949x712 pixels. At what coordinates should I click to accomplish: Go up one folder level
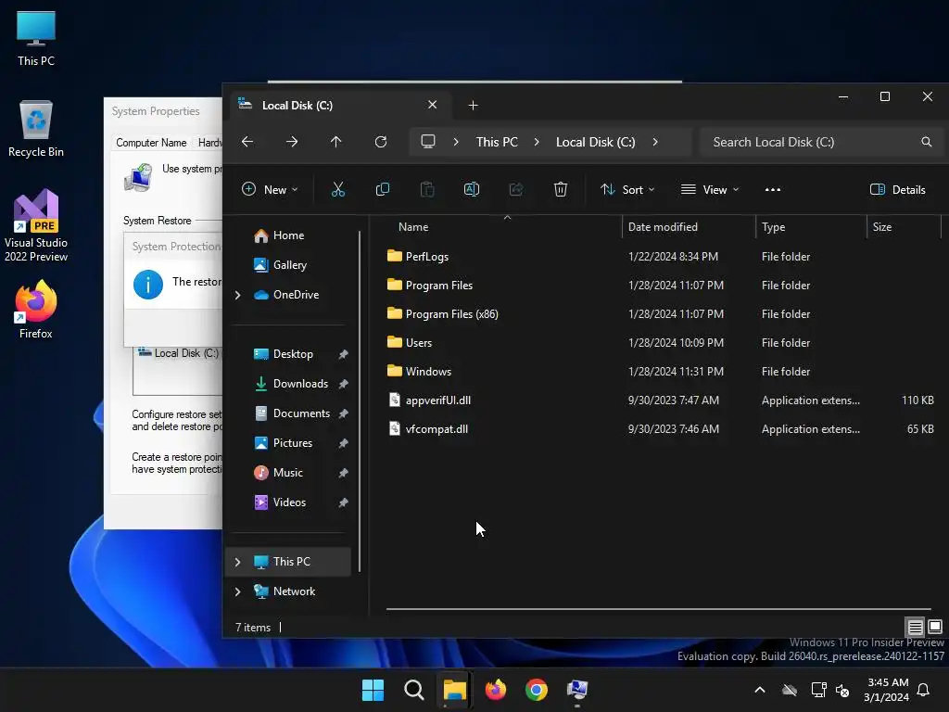click(x=335, y=142)
